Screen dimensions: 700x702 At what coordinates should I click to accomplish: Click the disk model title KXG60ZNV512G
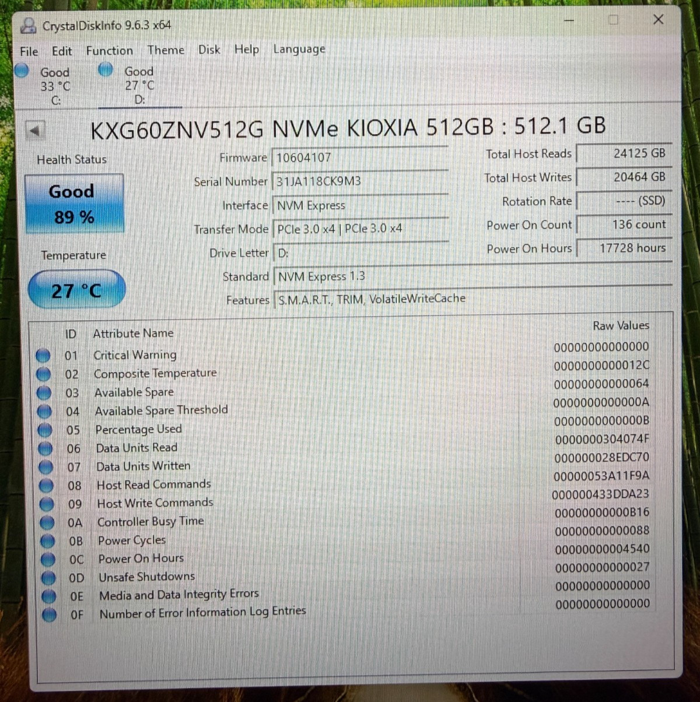(177, 129)
